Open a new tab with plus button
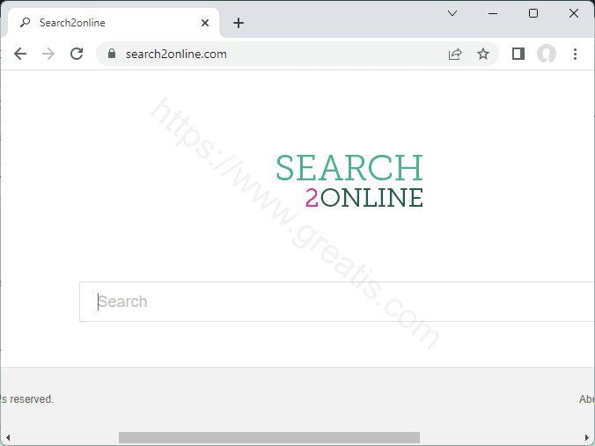 pos(239,23)
